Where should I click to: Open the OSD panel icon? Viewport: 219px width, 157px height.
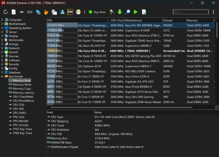click(x=70, y=12)
